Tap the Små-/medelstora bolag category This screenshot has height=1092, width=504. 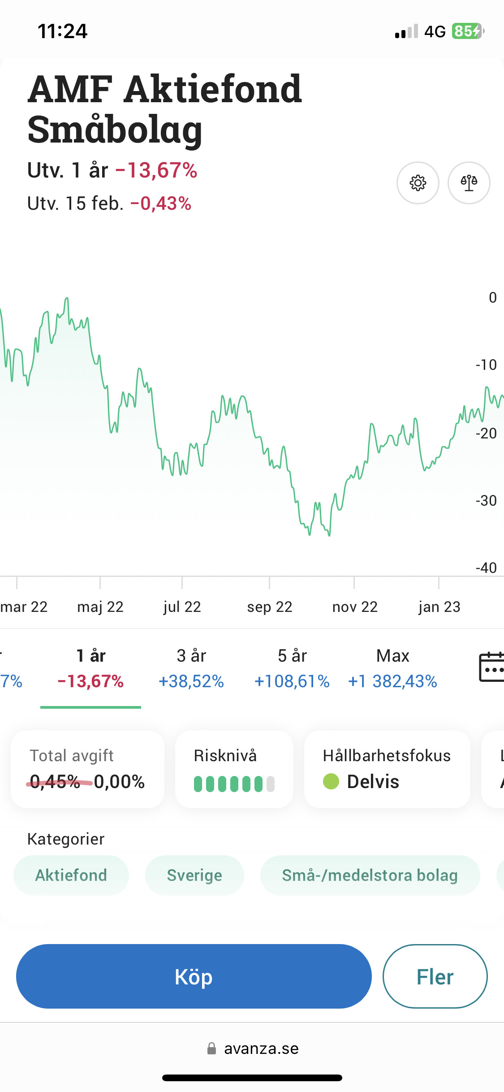(x=370, y=875)
